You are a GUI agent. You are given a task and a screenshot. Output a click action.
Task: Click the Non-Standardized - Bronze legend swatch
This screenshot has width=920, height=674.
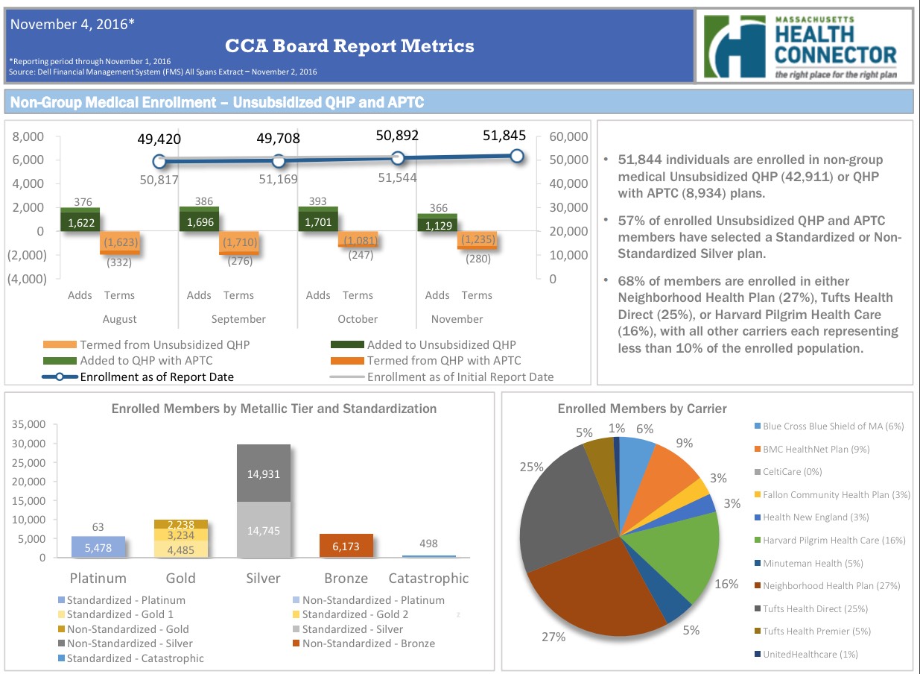295,643
